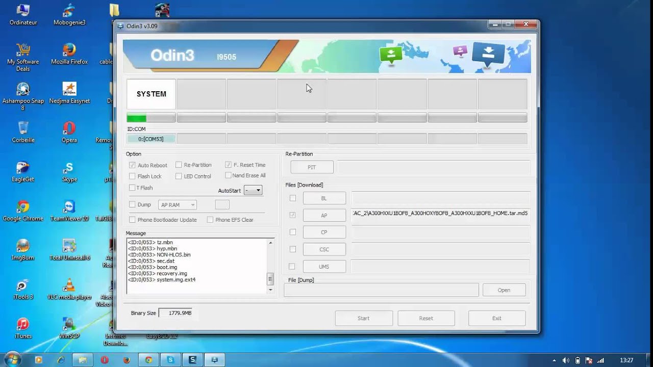Image resolution: width=653 pixels, height=367 pixels.
Task: Check the UMS file checkbox
Action: point(292,267)
